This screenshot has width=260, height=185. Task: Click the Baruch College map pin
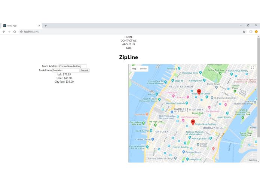click(x=198, y=145)
